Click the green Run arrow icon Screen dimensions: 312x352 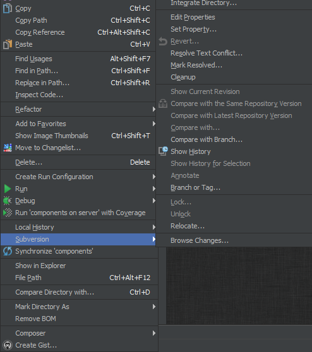[x=8, y=189]
